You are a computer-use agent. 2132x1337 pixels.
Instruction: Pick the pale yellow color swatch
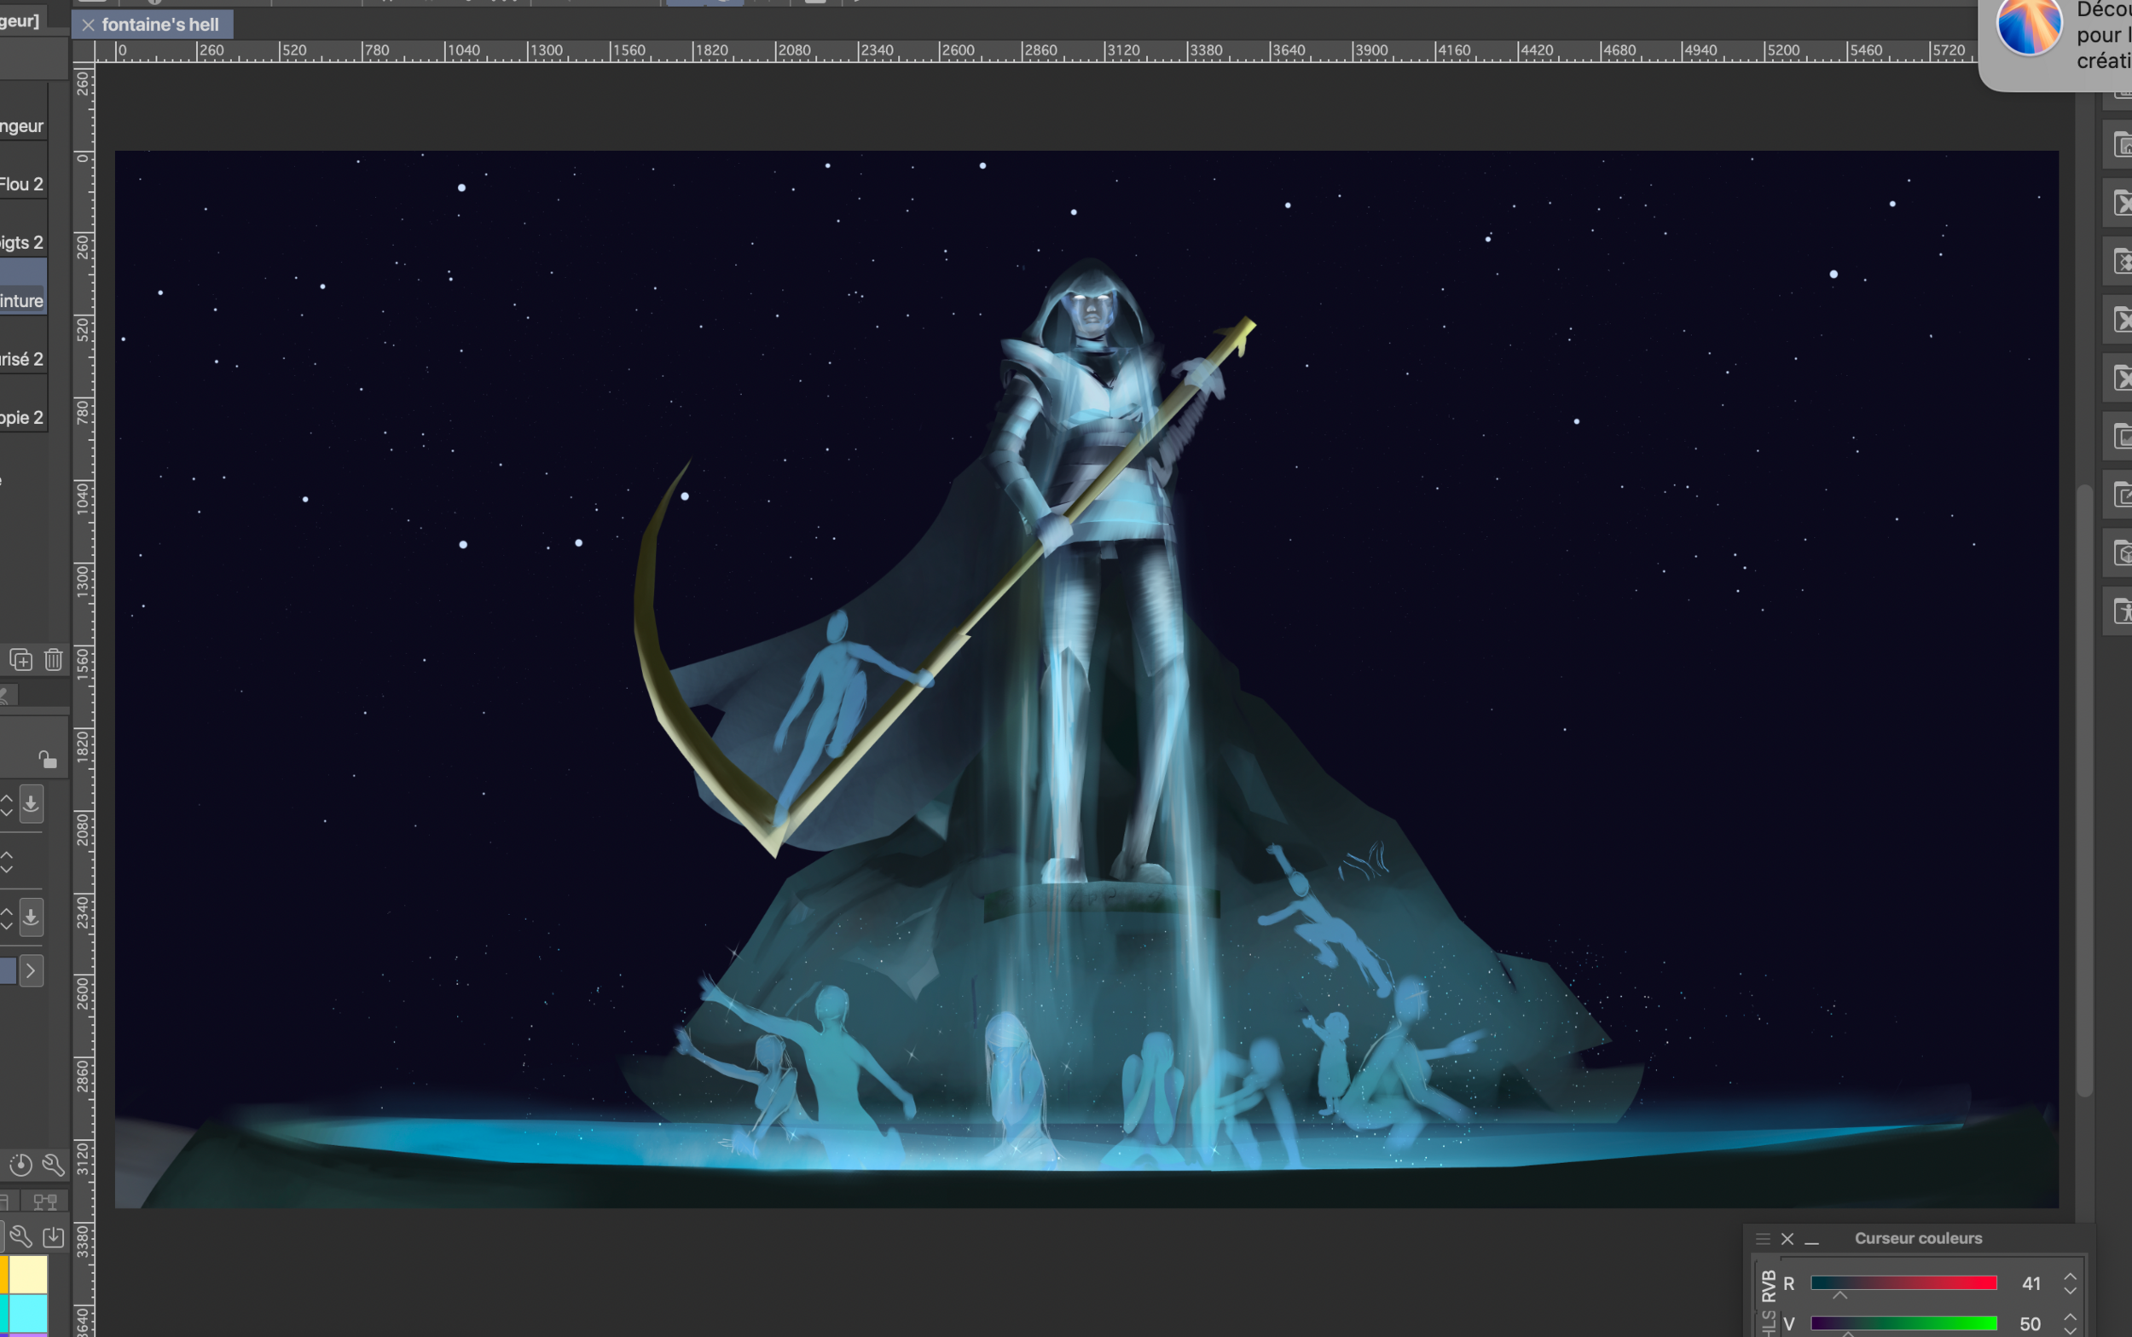(28, 1274)
